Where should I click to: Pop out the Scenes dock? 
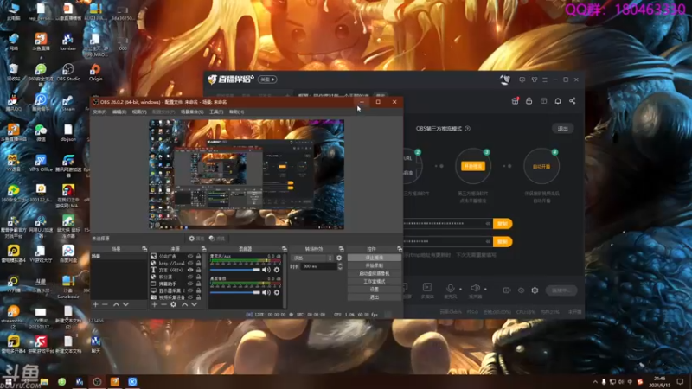[x=144, y=249]
